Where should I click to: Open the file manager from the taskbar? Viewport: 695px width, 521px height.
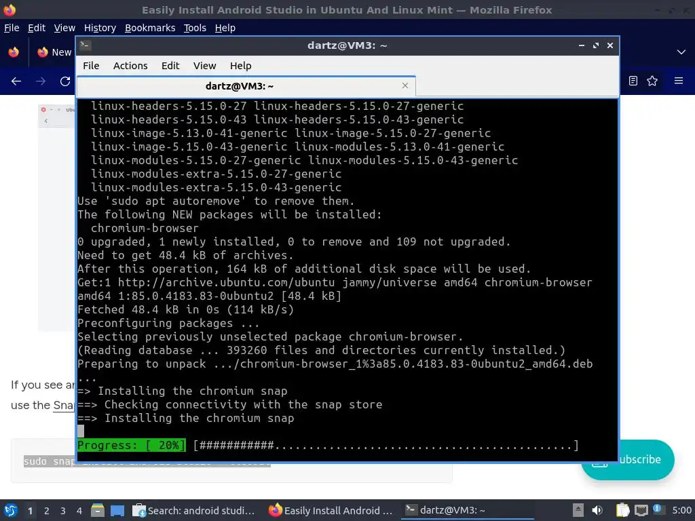(98, 510)
